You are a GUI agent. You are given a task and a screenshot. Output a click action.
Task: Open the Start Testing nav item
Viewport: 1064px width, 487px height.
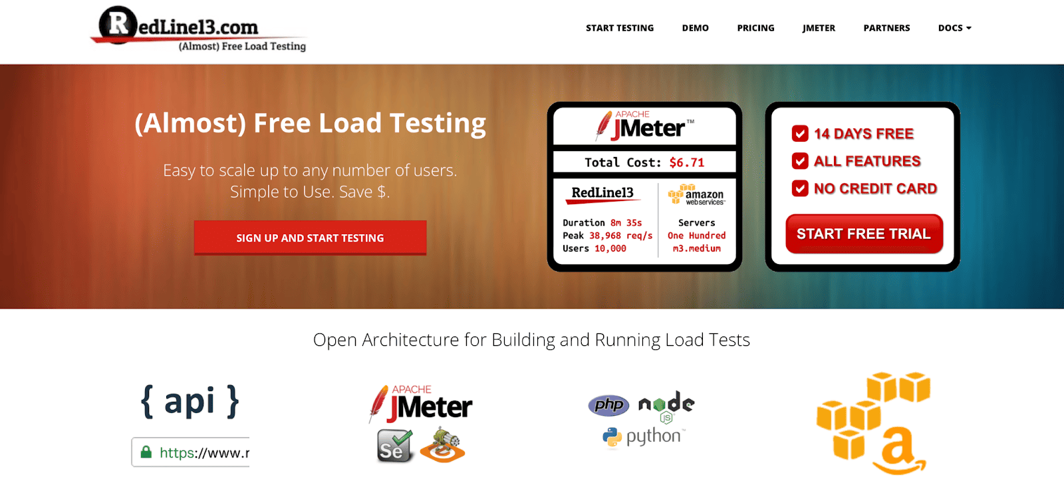click(619, 28)
